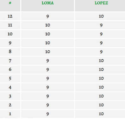Click LOMA's score of 10 in round 11
The image size is (125, 119).
tap(48, 25)
